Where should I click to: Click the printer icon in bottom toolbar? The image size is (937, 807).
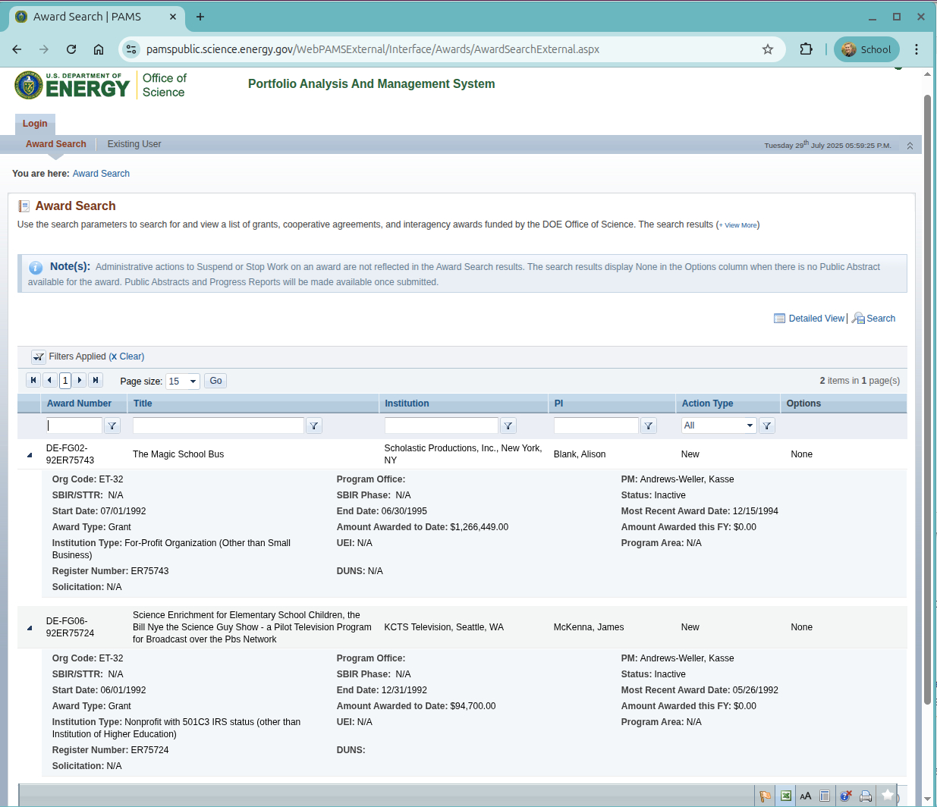click(866, 796)
